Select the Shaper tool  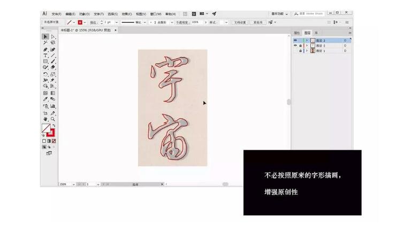coord(45,67)
